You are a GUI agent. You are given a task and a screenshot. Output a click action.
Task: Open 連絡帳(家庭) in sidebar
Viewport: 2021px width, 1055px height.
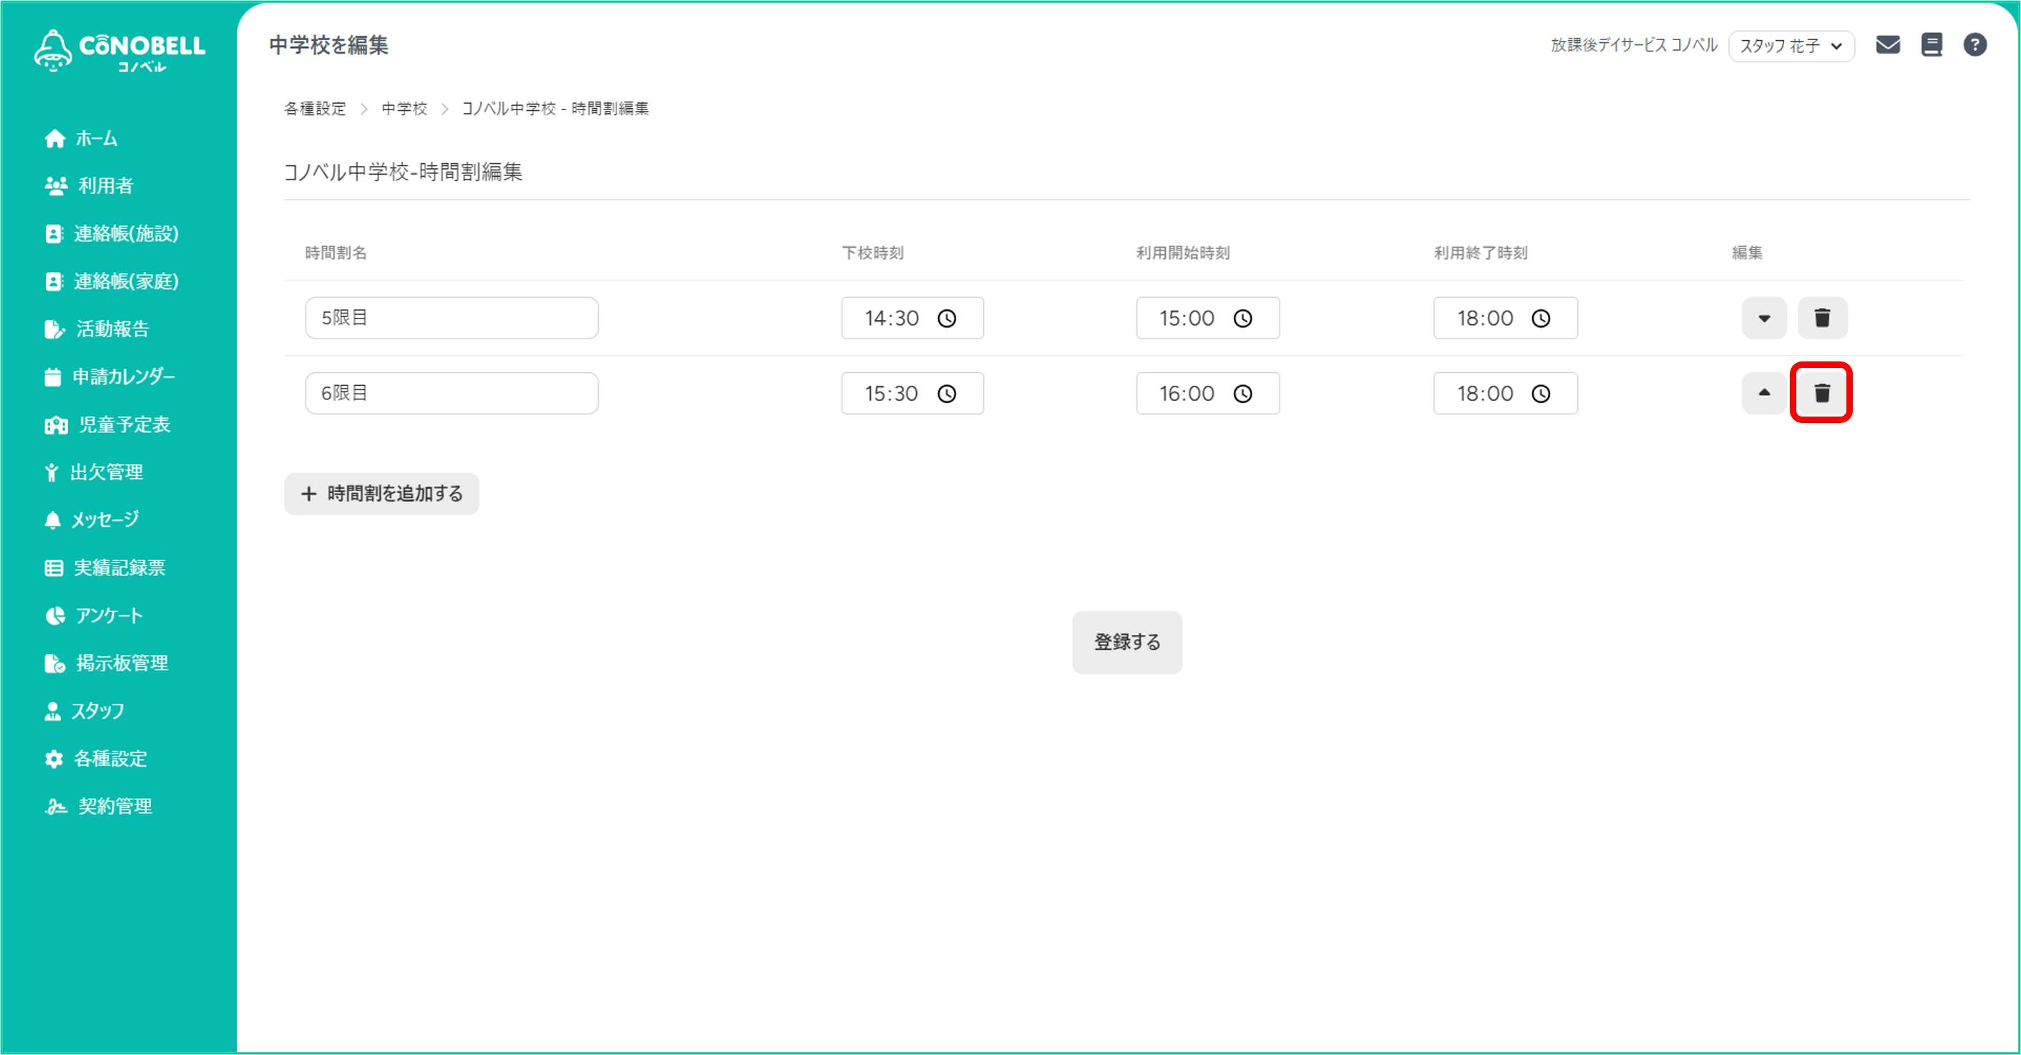(x=112, y=281)
